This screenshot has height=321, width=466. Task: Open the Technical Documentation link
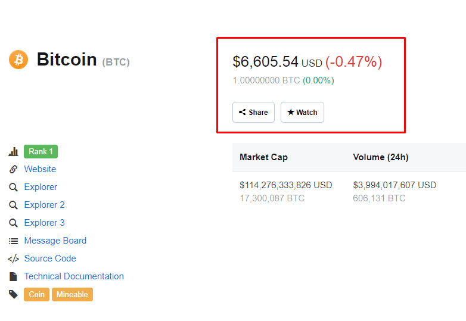coord(74,276)
